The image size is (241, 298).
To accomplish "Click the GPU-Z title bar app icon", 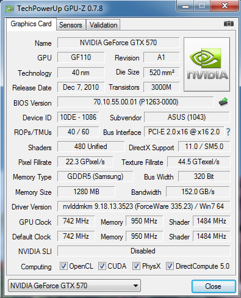I will pyautogui.click(x=10, y=9).
